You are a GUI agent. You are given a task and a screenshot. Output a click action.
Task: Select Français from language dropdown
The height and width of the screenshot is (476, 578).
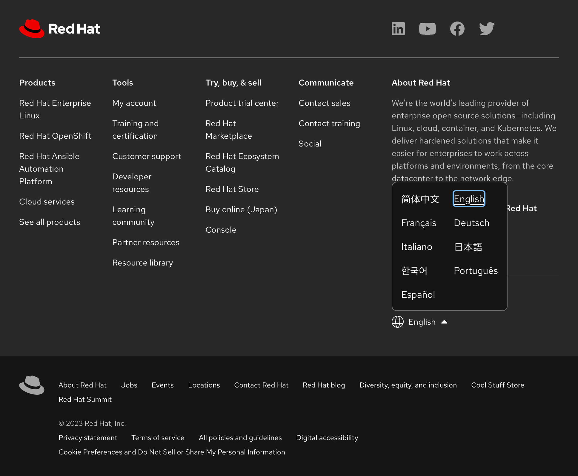(x=419, y=223)
